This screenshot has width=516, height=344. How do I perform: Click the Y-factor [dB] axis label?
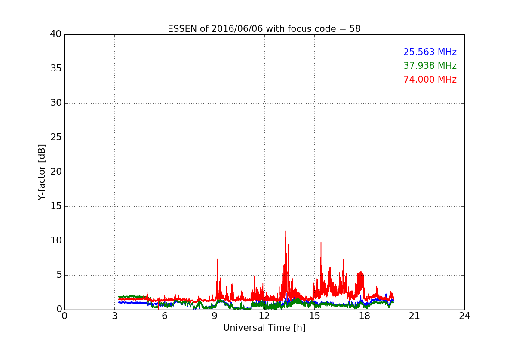pos(42,172)
